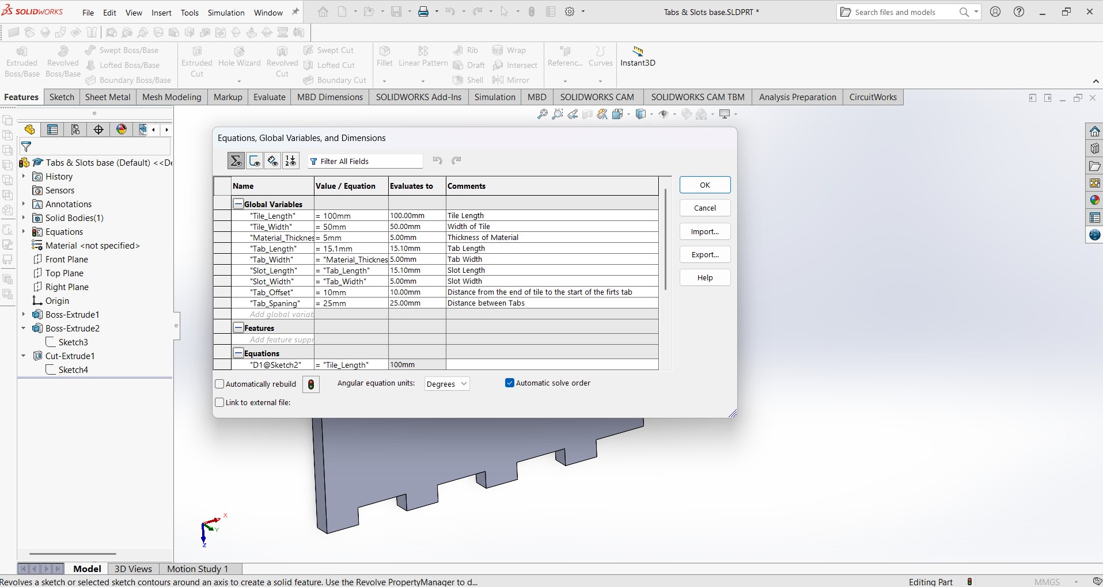The width and height of the screenshot is (1103, 587).
Task: Click the "Tab_Offset" variable name cell
Action: coord(272,292)
